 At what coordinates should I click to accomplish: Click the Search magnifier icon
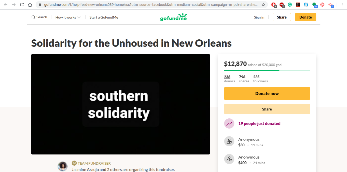pos(33,17)
